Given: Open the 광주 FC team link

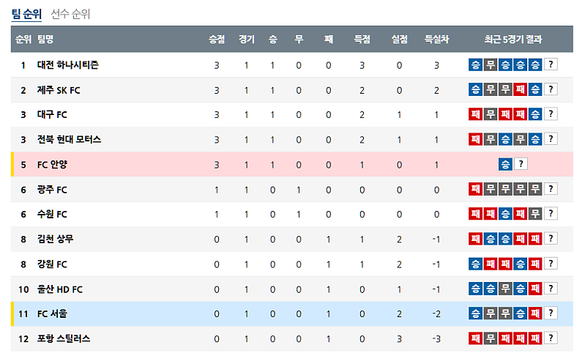Looking at the screenshot, I should click(x=52, y=190).
